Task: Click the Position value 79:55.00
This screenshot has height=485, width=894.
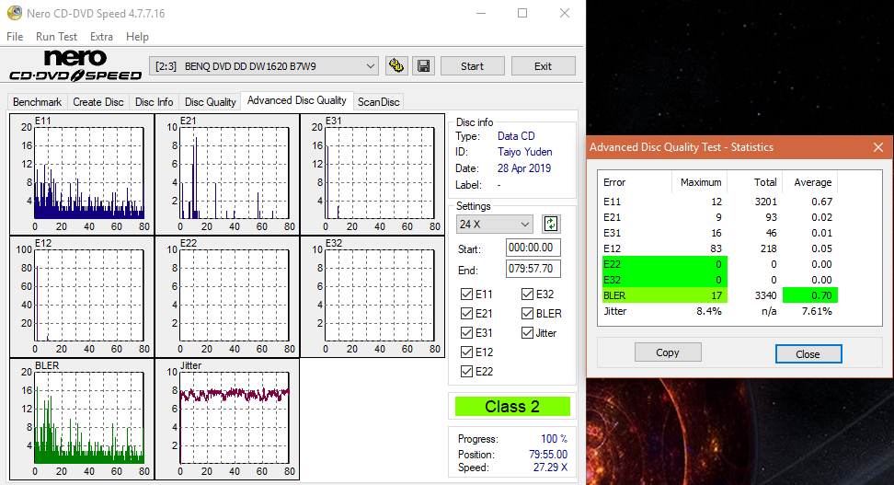Action: 548,455
